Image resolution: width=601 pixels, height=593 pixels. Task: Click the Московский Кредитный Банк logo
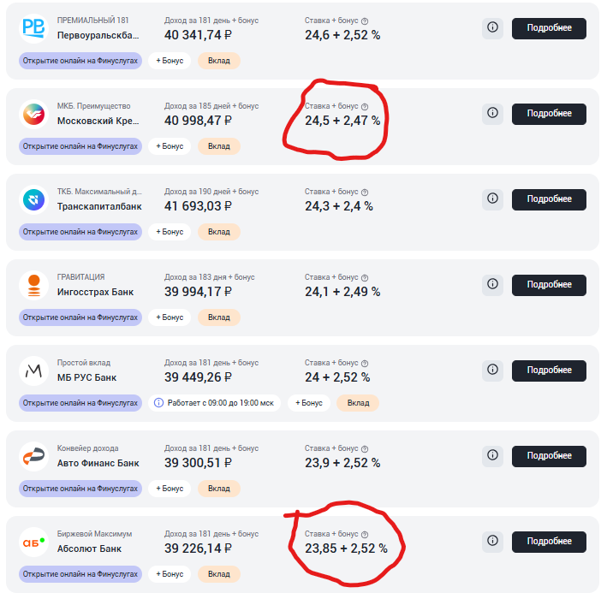click(33, 114)
